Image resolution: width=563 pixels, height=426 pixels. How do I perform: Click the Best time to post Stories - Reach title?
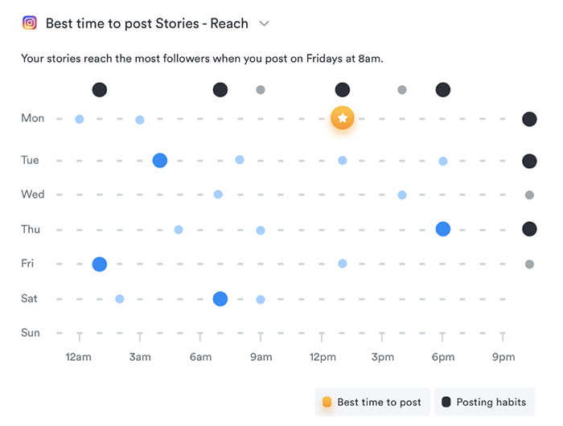coord(148,23)
